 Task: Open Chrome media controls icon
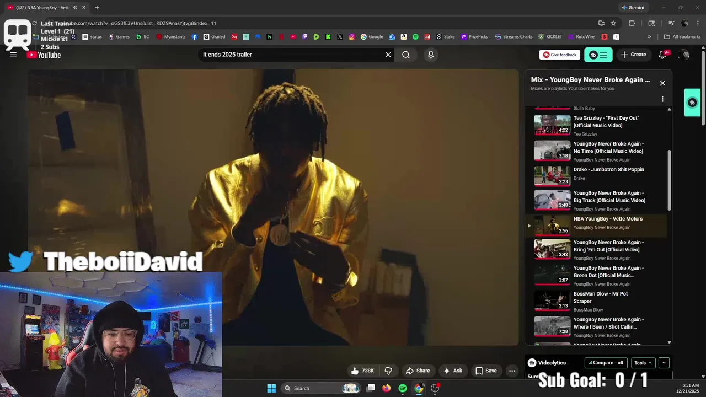[x=671, y=23]
